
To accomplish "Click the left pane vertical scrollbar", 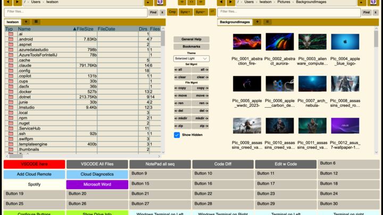I will (x=163, y=39).
